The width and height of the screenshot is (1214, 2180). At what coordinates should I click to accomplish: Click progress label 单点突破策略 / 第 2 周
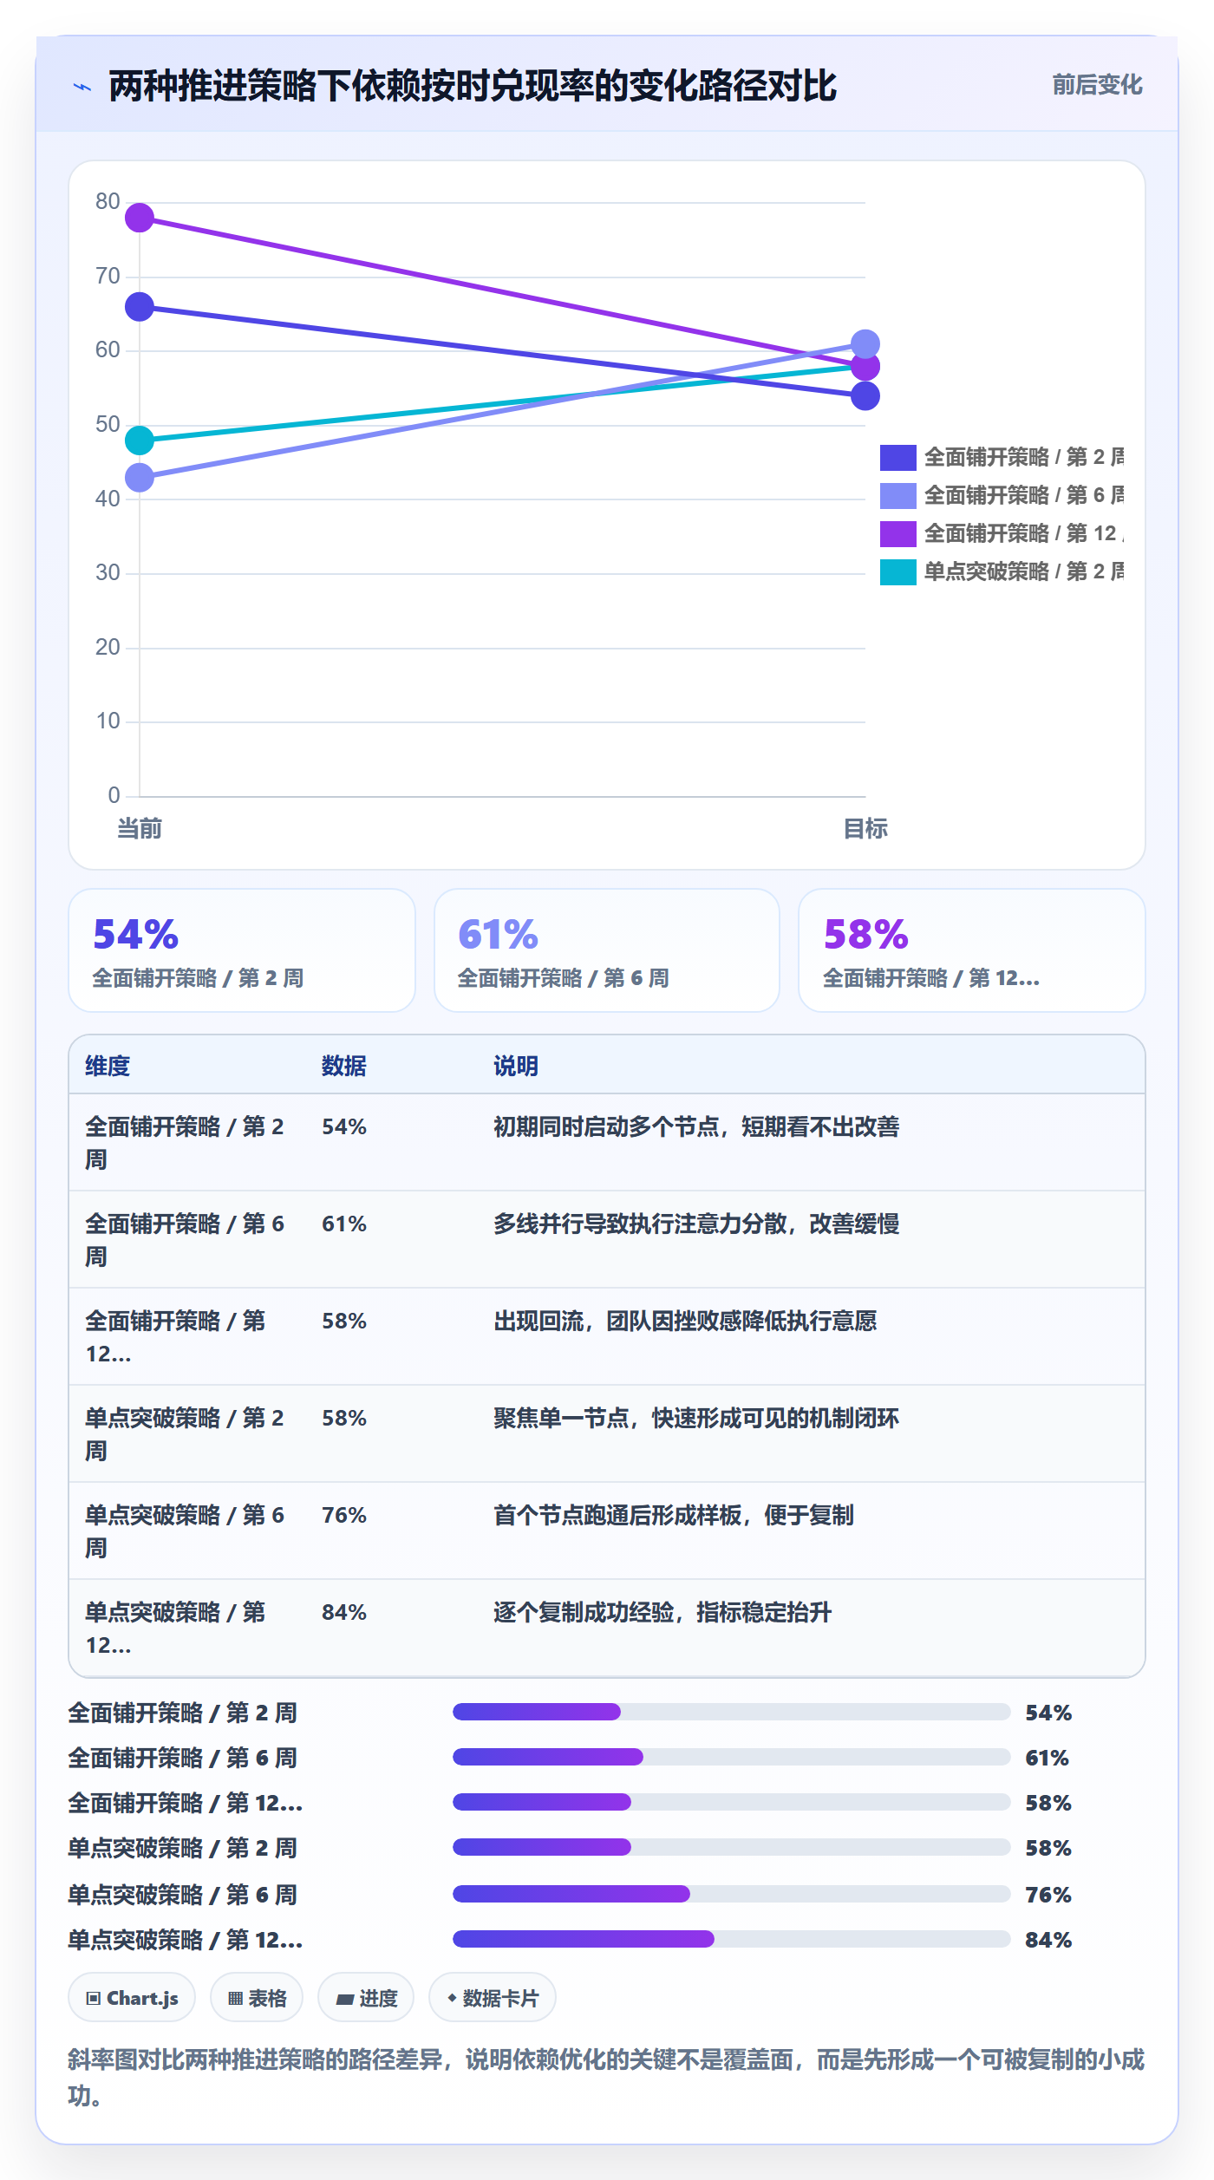pos(183,1848)
